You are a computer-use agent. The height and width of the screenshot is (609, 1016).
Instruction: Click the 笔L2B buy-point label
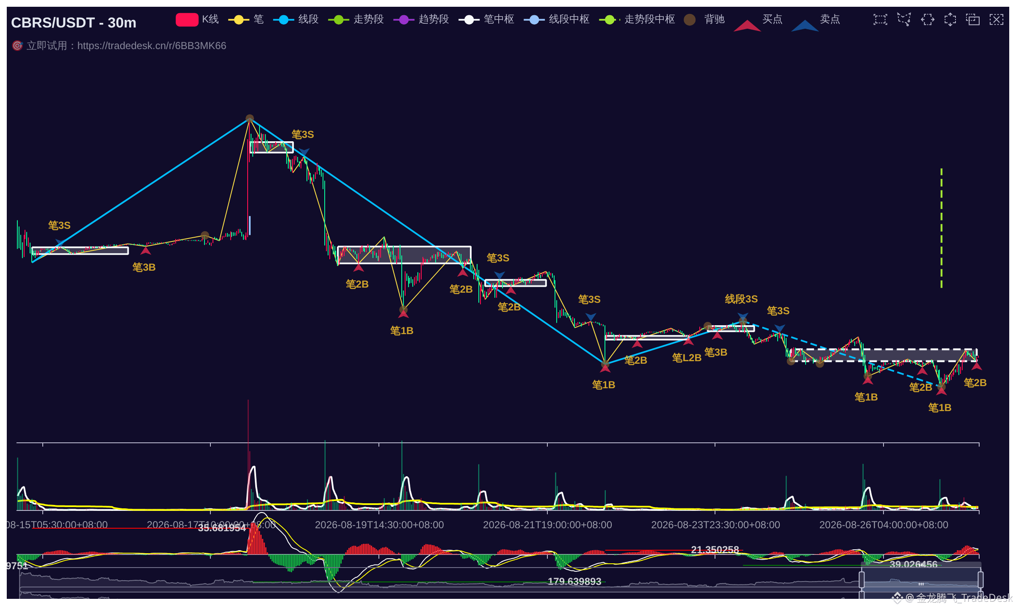687,358
